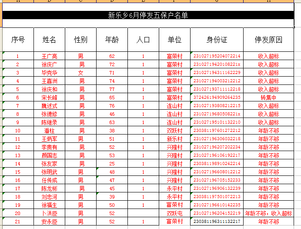Select the name cell 陈继录
Screen dimensions: 301x229
point(49,122)
